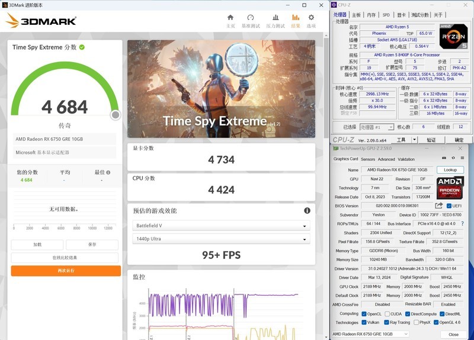Open GPU-Z Advanced tab
Image resolution: width=474 pixels, height=340 pixels.
(386, 159)
